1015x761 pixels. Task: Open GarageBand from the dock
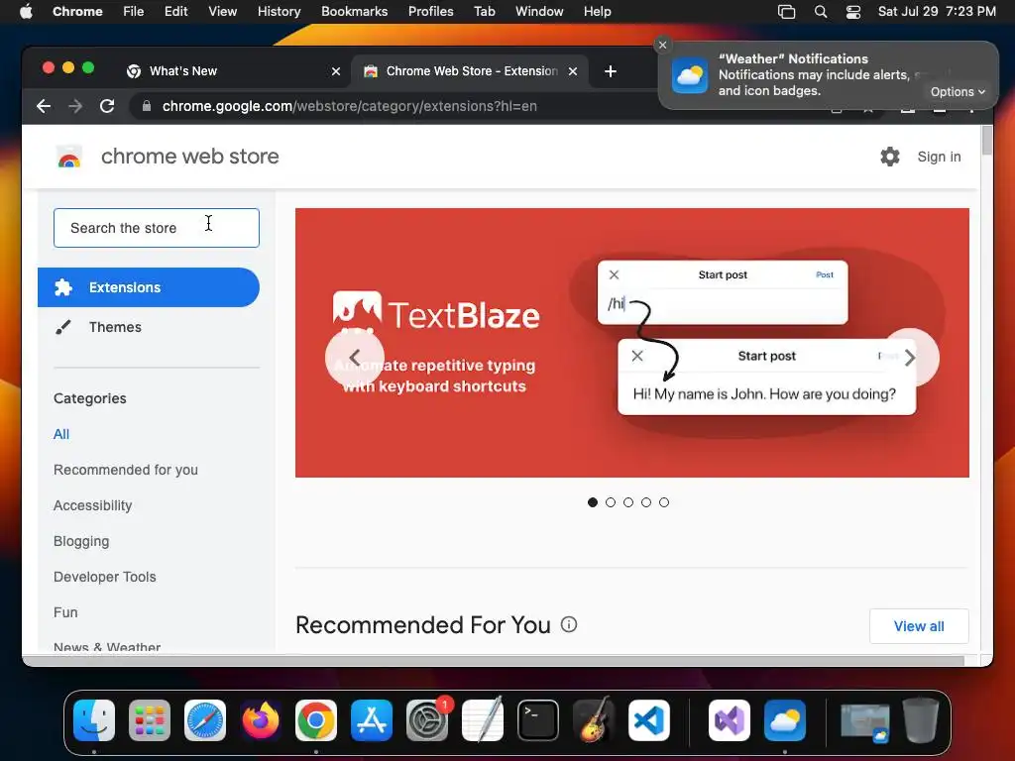click(x=594, y=720)
